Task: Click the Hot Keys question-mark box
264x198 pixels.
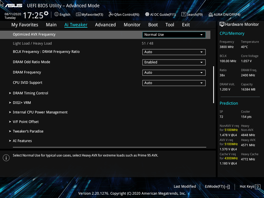Action: [x=258, y=187]
